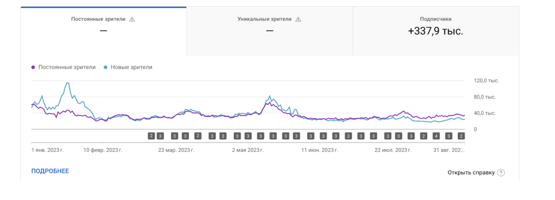Click the 11 июн. 2023 г. date label

(319, 150)
